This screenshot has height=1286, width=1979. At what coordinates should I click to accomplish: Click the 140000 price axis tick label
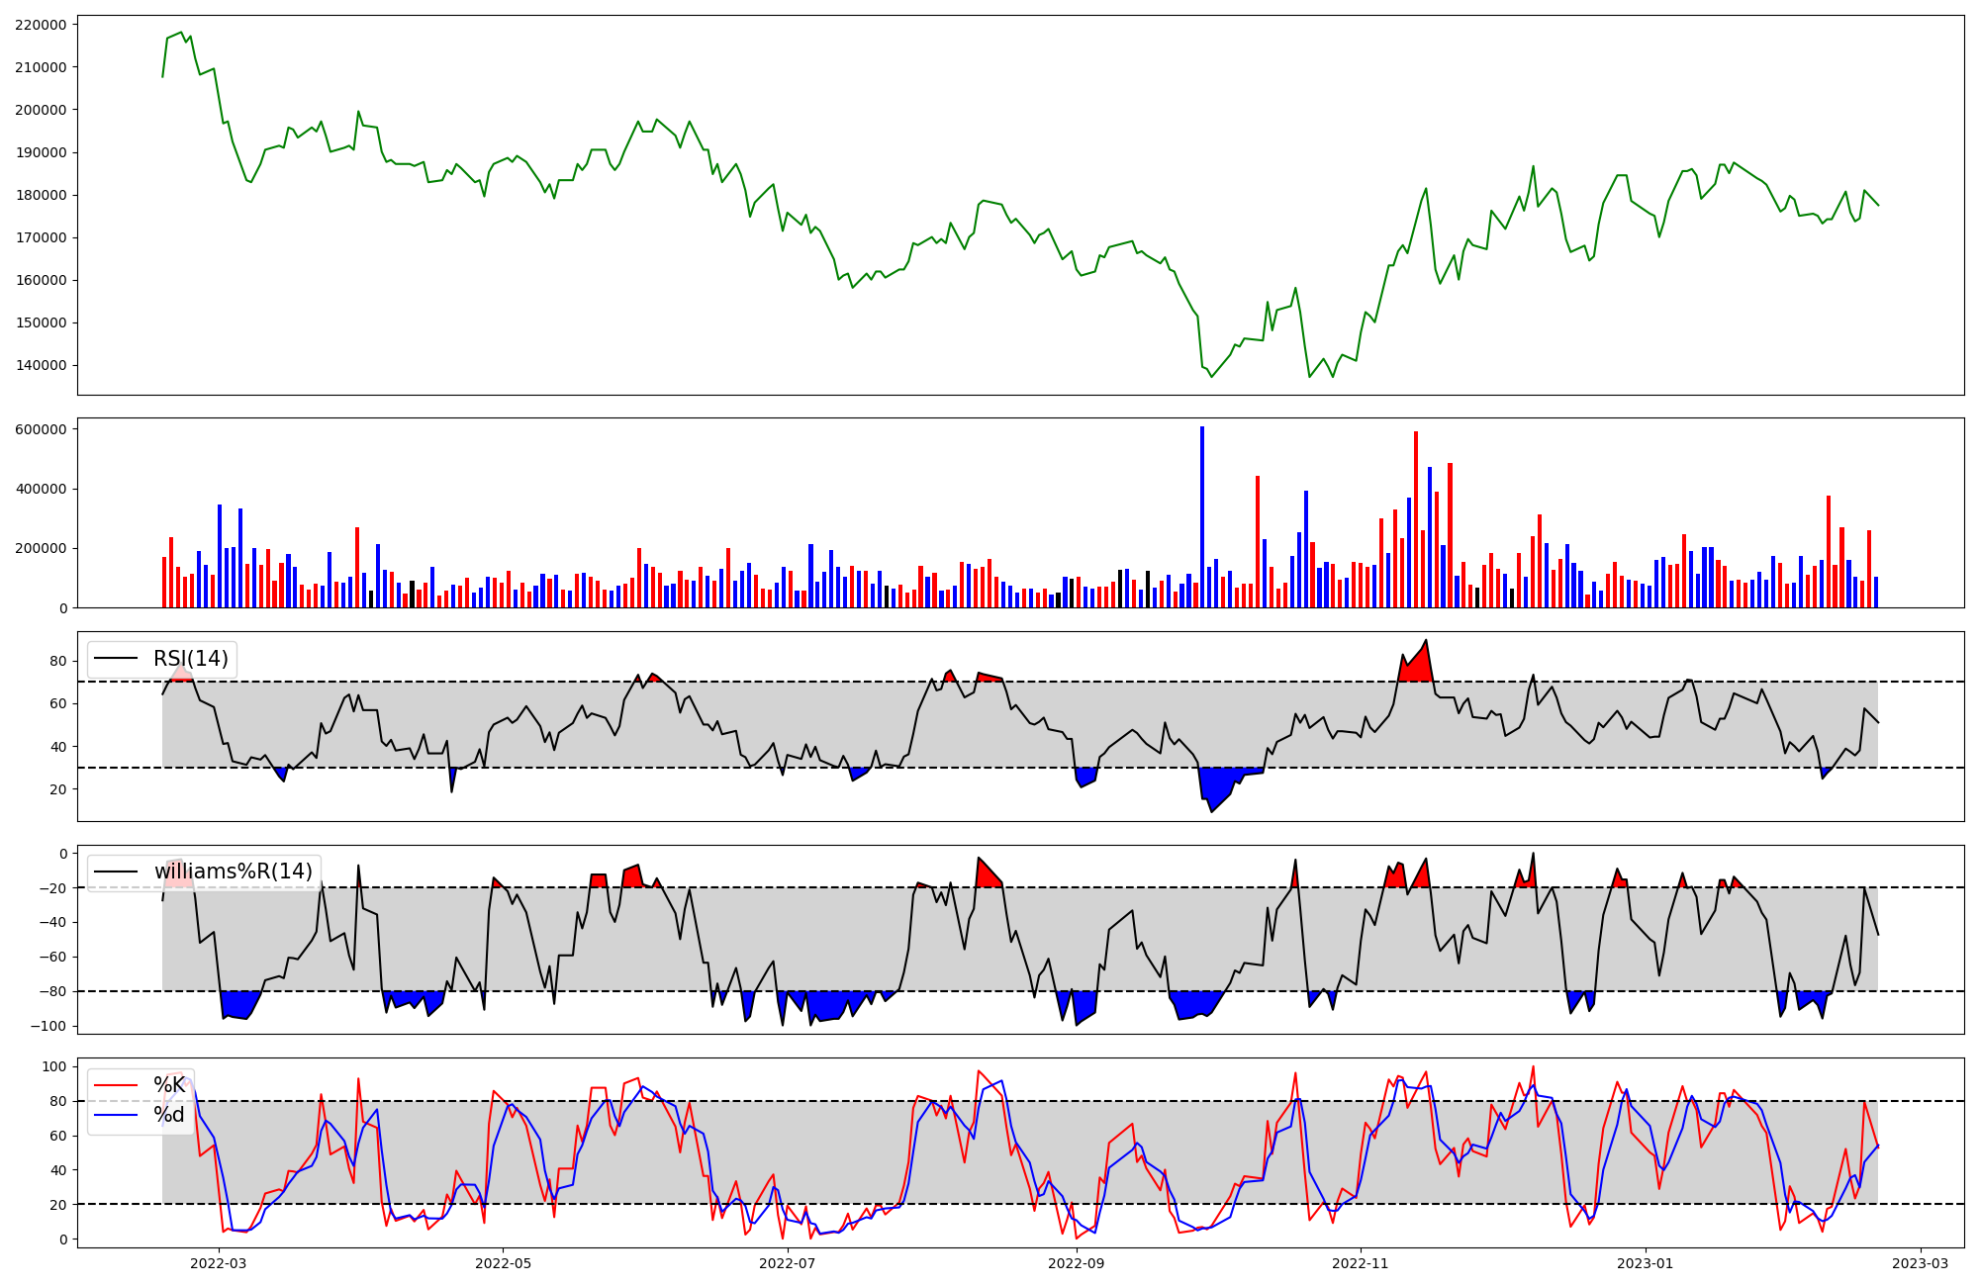(x=42, y=365)
